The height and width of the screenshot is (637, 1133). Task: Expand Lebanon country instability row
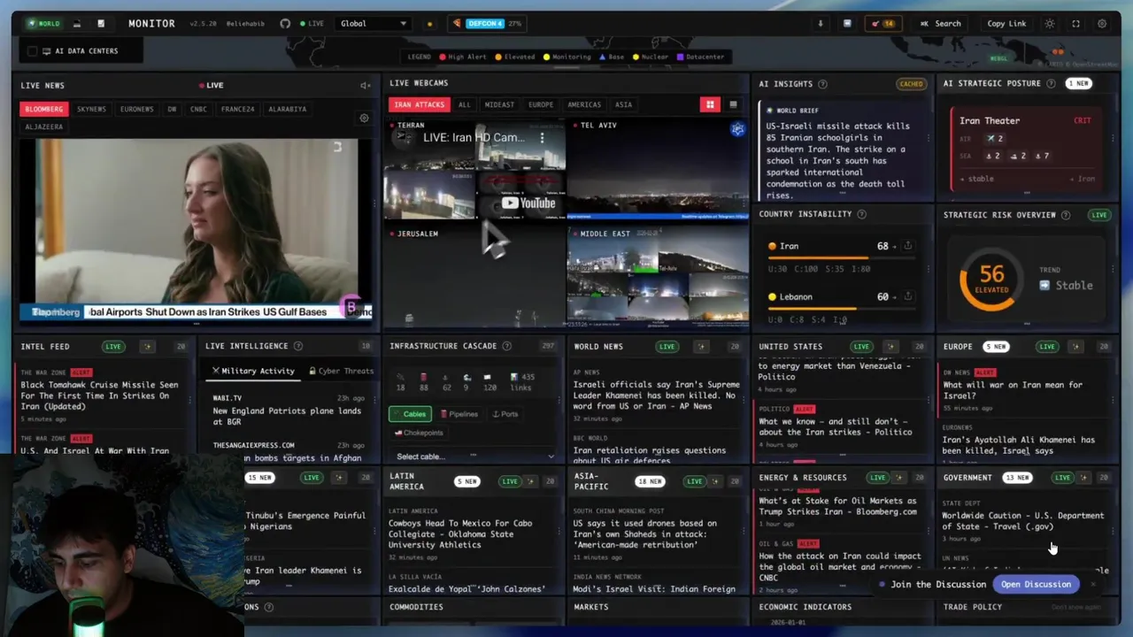tap(843, 307)
